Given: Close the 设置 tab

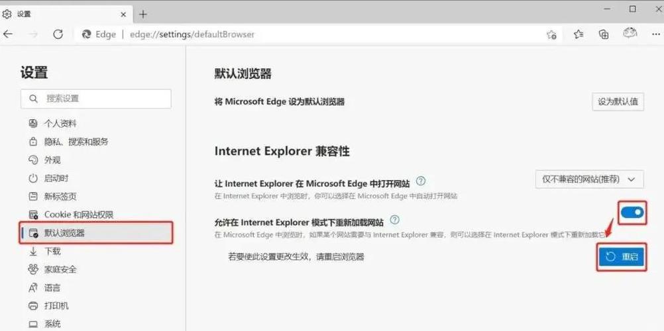Looking at the screenshot, I should click(123, 15).
